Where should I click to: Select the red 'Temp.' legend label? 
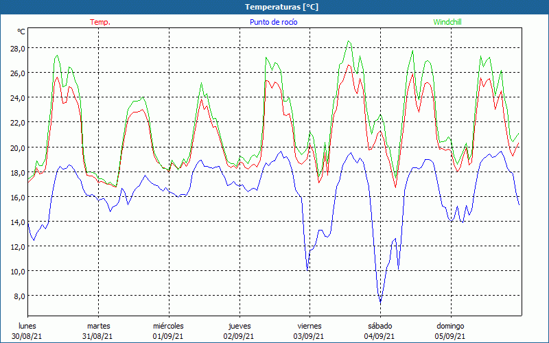coord(100,22)
